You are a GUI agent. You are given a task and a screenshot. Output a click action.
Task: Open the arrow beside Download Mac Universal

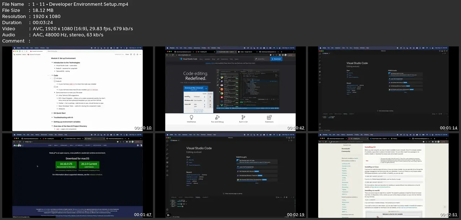pos(206,89)
